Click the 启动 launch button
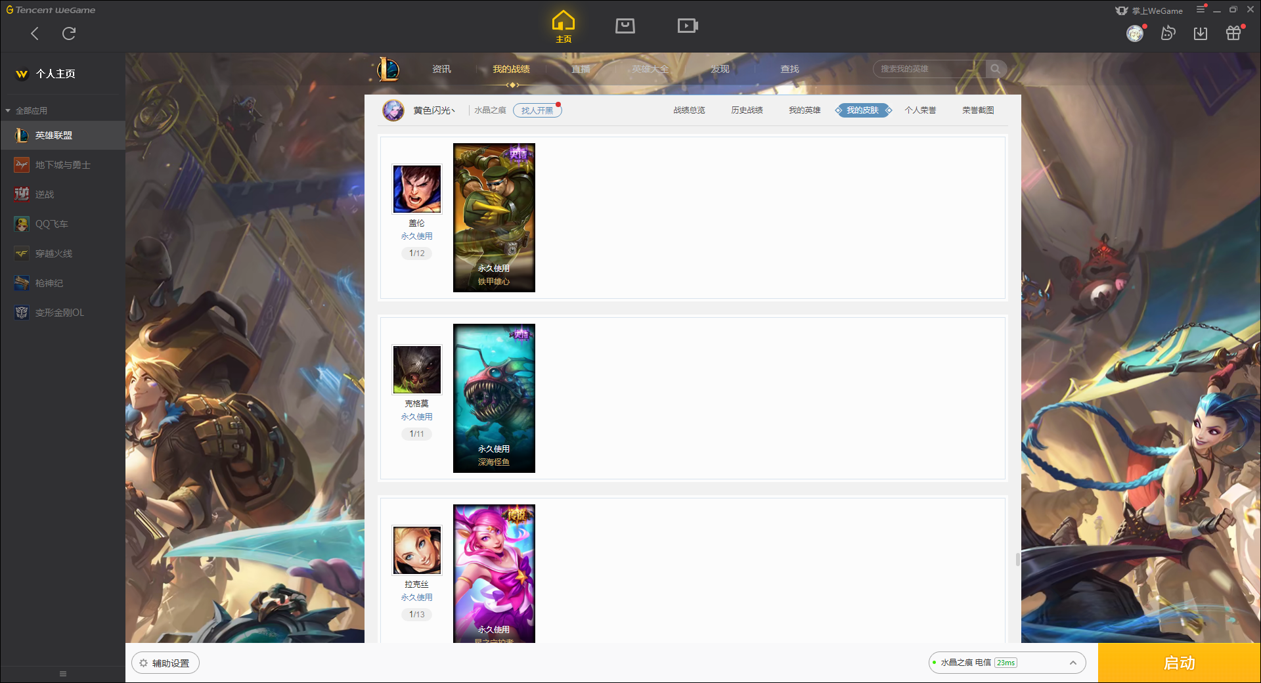The width and height of the screenshot is (1261, 683). tap(1179, 663)
